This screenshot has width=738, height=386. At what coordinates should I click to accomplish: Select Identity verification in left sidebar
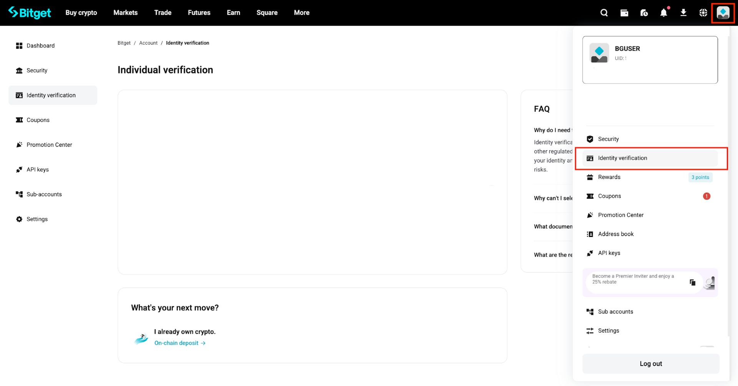(x=53, y=95)
